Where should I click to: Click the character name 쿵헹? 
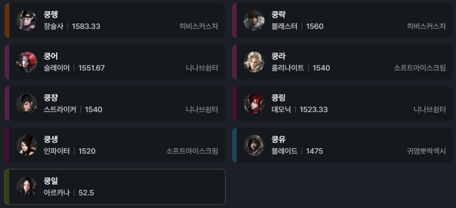pos(51,15)
